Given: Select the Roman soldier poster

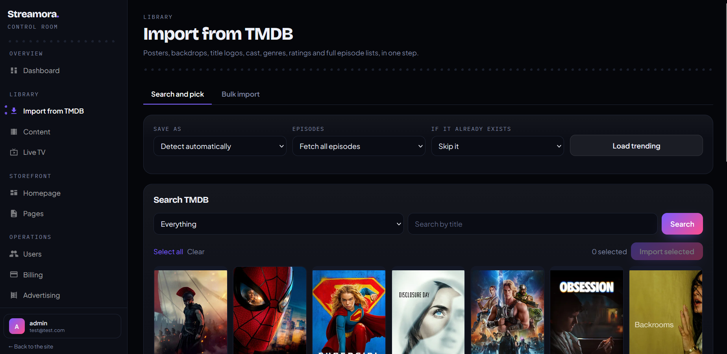Looking at the screenshot, I should [x=191, y=312].
